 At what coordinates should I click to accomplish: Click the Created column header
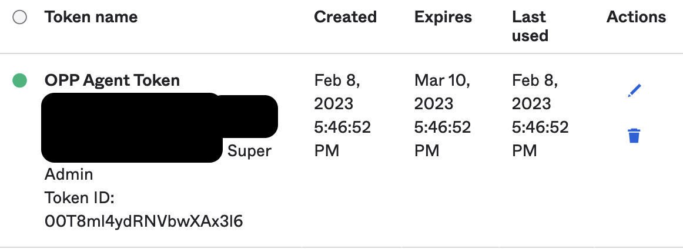345,17
